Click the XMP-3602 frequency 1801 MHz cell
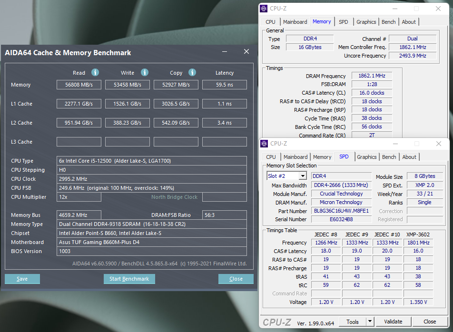Viewport: 453px width, 332px height. 418,243
